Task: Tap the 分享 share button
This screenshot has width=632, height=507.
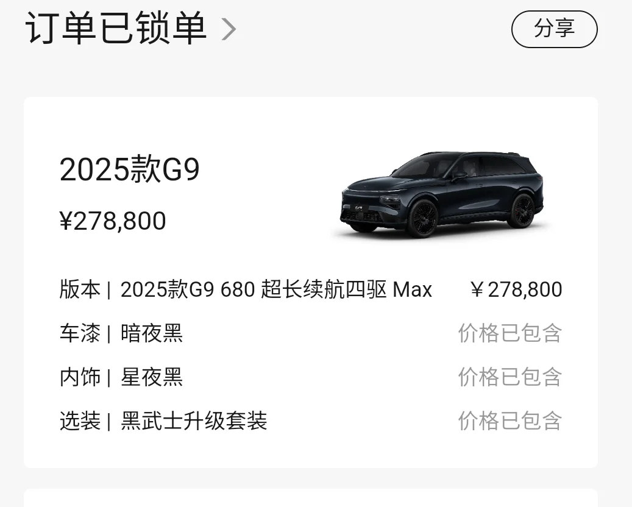Action: pos(554,29)
